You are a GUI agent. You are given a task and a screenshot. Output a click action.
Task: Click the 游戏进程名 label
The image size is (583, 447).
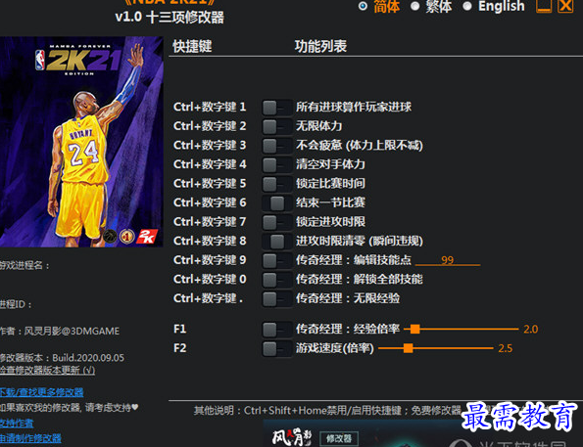pyautogui.click(x=24, y=266)
